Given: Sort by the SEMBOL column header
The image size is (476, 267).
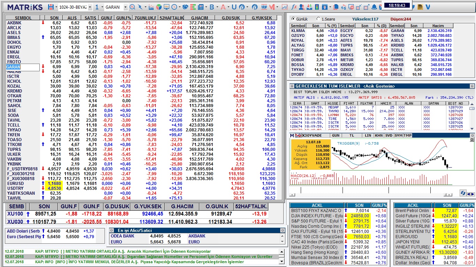Looking at the screenshot, I should 23,18.
